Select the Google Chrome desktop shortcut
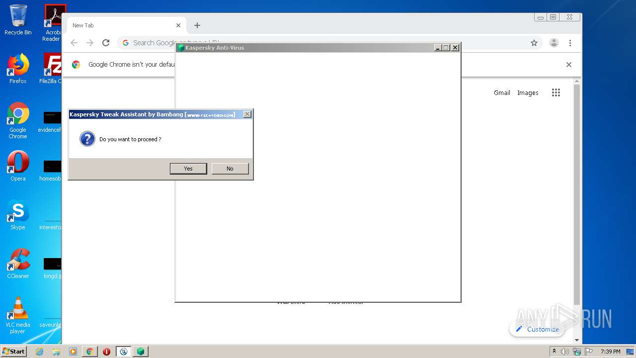 click(18, 121)
